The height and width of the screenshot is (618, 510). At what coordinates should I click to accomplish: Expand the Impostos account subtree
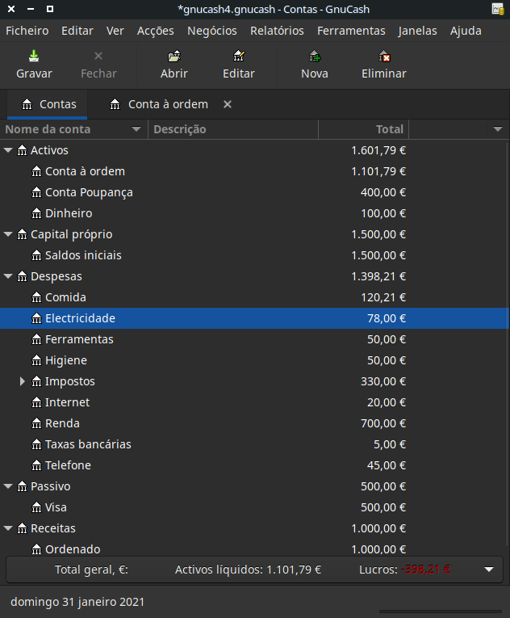point(23,381)
